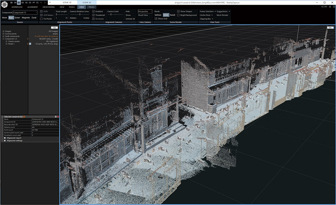This screenshot has height=205, width=336.
Task: Open help via the question mark icon
Action: coord(334,7)
